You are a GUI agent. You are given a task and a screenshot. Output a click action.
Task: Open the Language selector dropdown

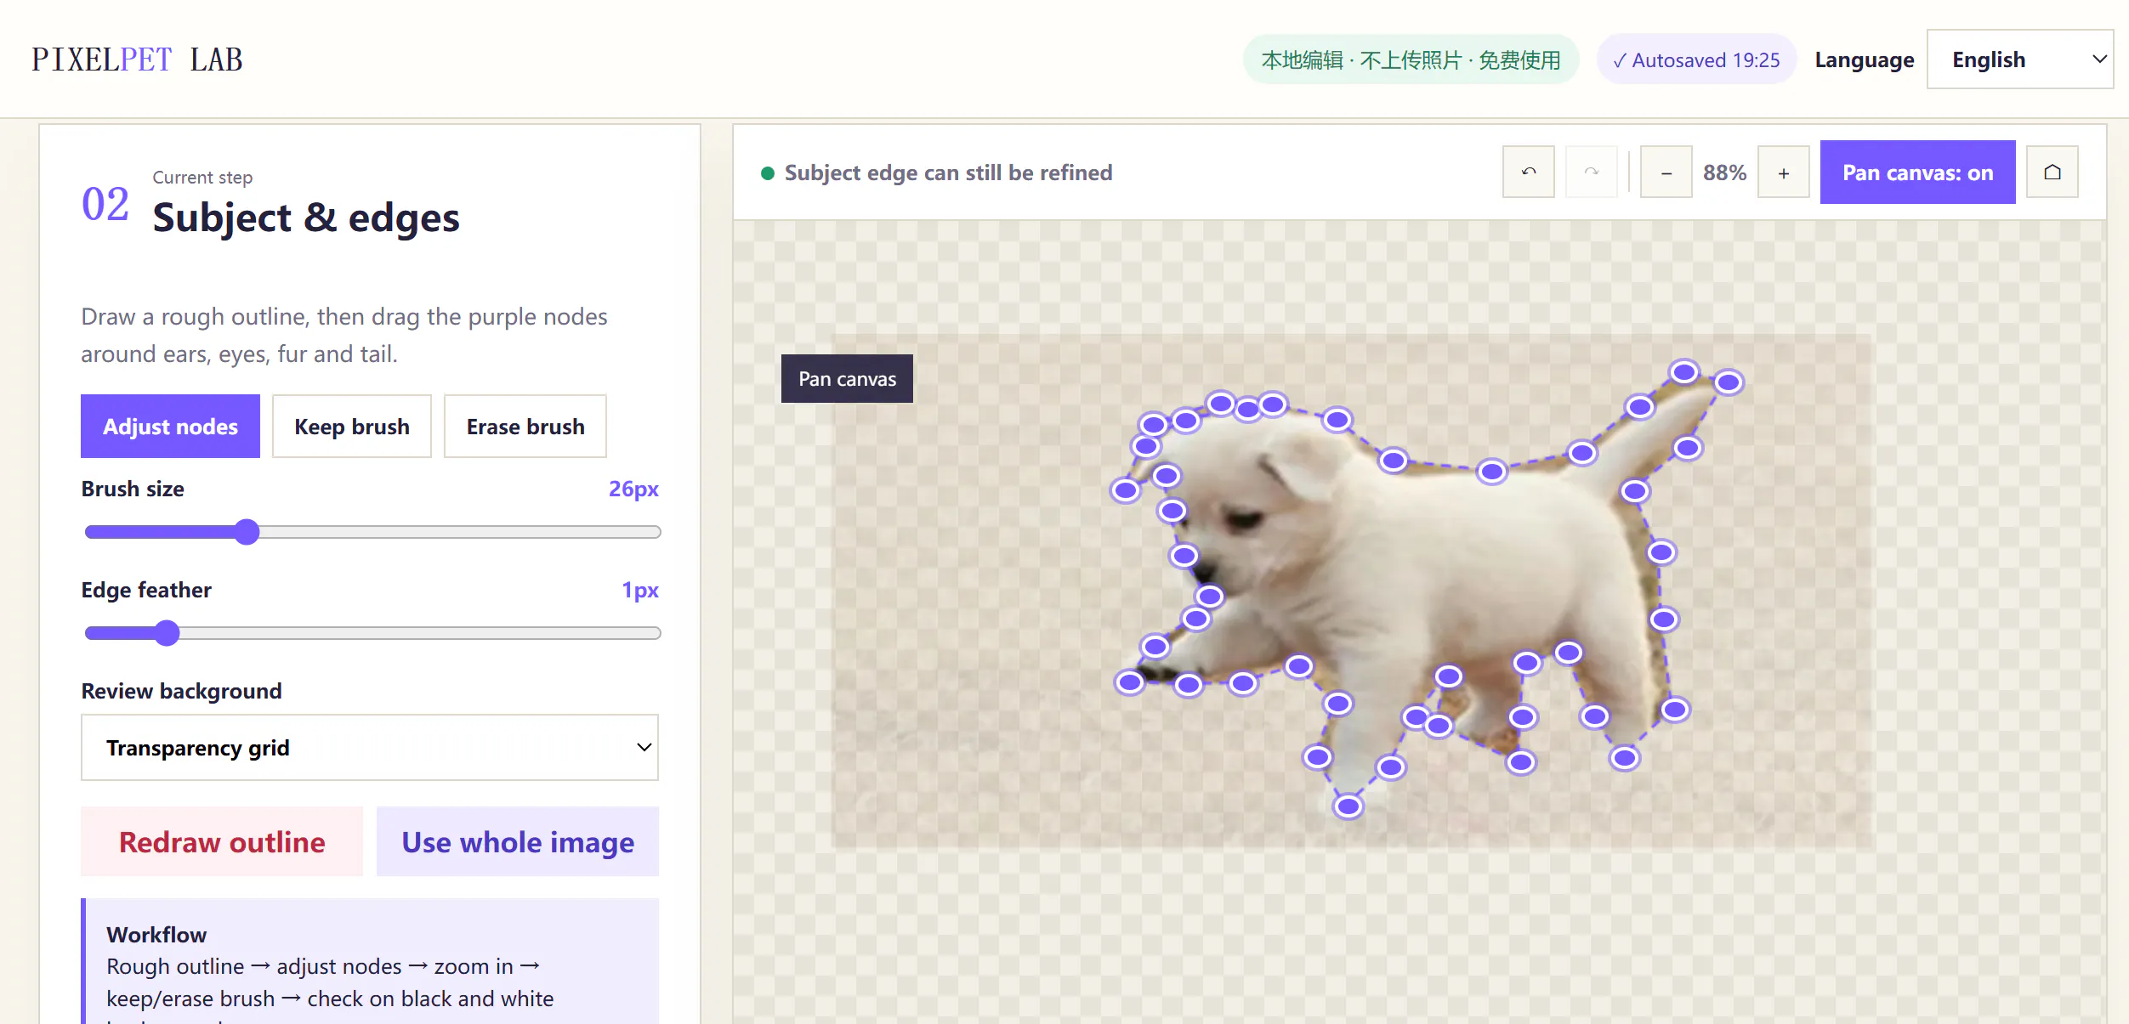pos(2019,59)
